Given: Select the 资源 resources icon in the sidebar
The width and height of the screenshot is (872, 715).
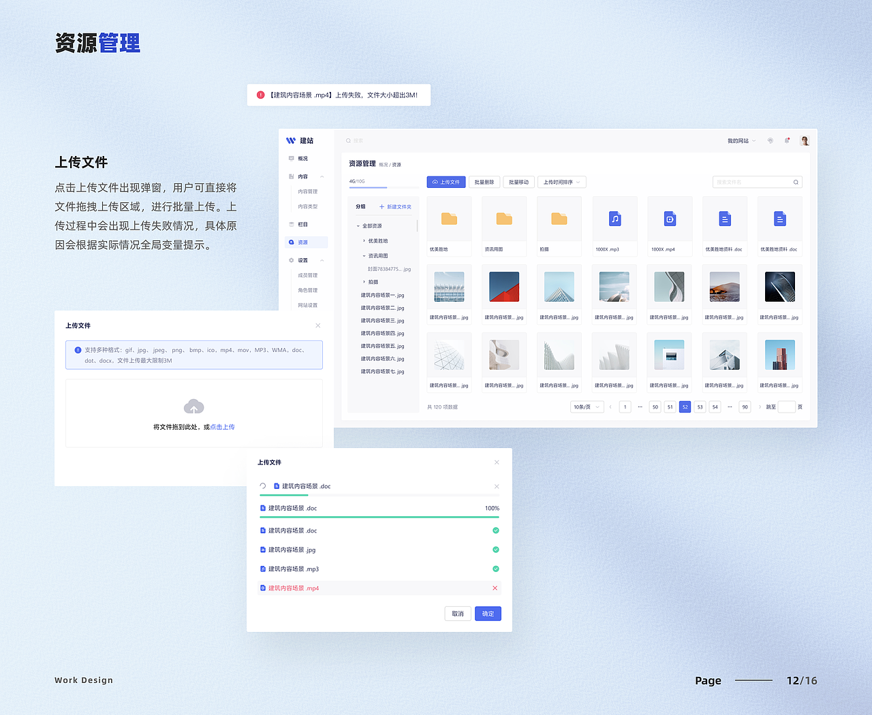Looking at the screenshot, I should click(x=291, y=242).
